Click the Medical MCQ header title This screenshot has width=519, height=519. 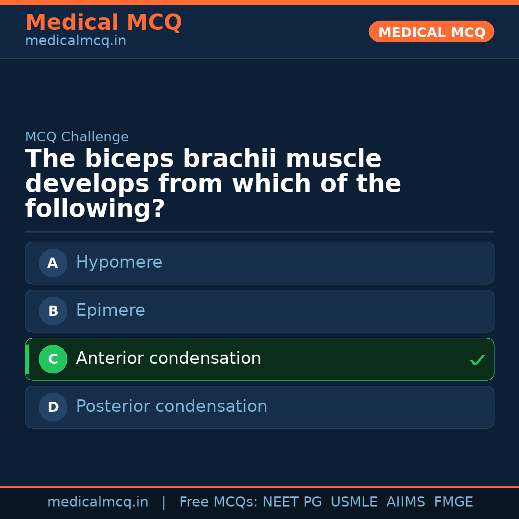(x=103, y=23)
